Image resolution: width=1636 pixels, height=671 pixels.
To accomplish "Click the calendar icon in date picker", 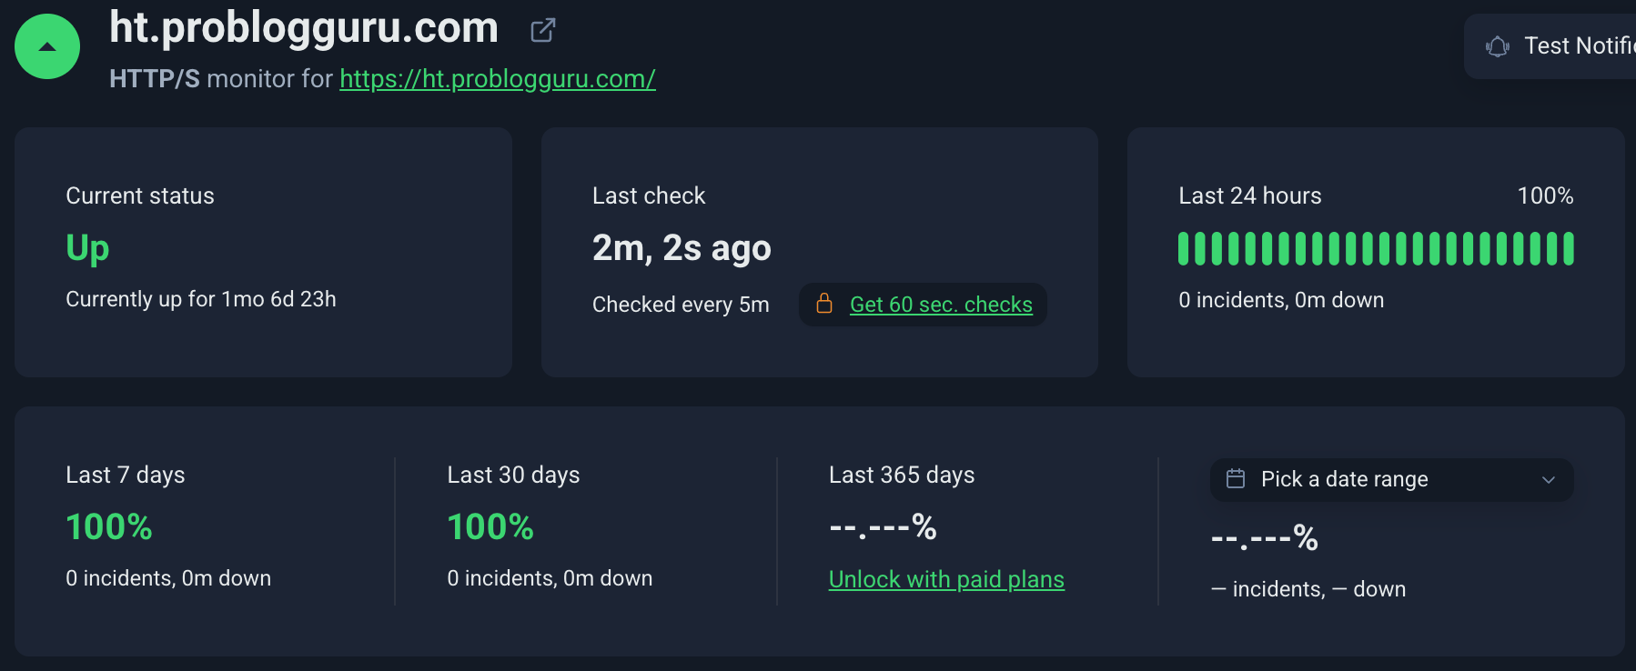I will pyautogui.click(x=1236, y=479).
